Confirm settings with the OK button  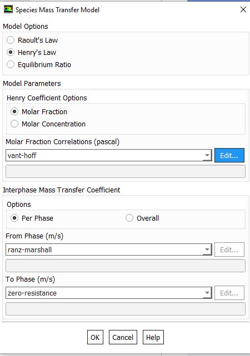point(95,337)
